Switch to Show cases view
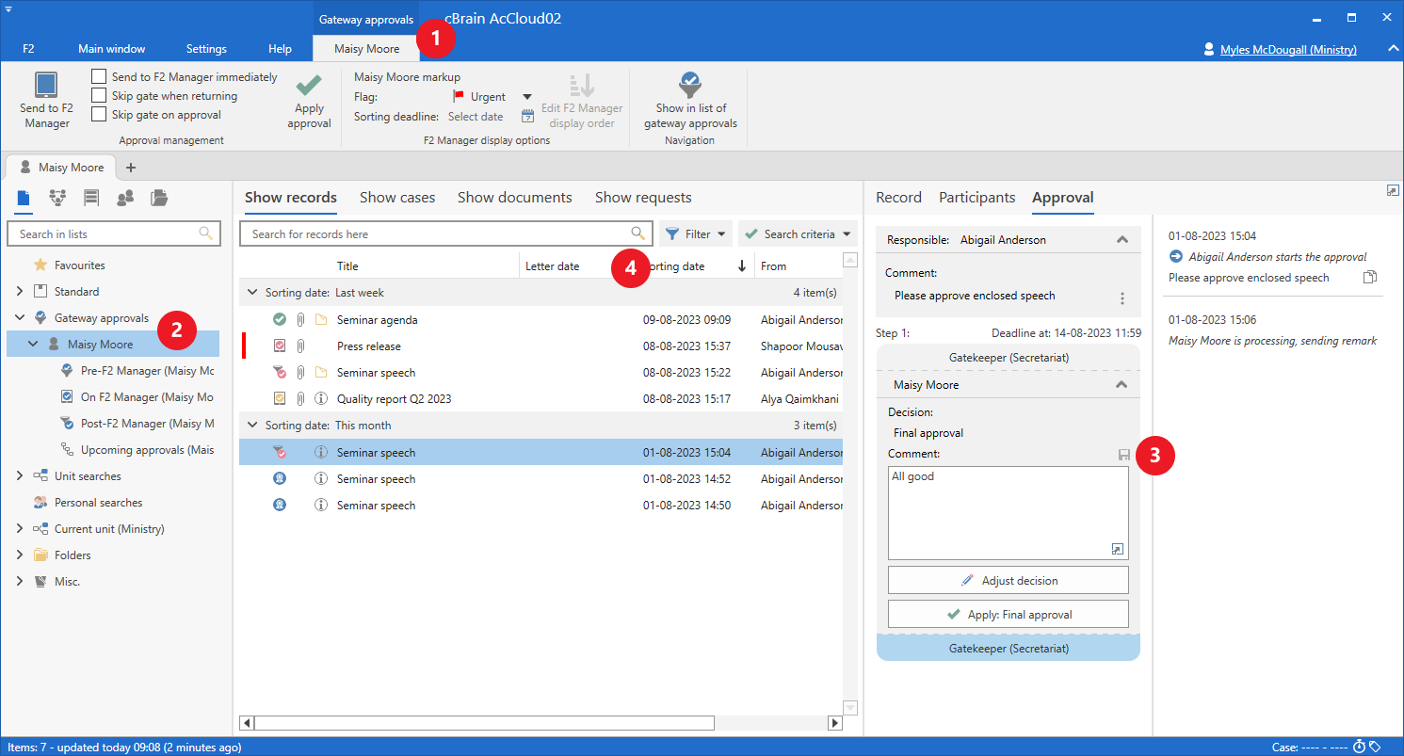This screenshot has height=756, width=1404. click(x=397, y=198)
